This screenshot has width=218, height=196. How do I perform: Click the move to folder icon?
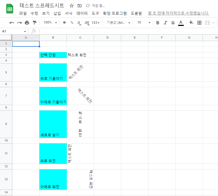coord(79,6)
